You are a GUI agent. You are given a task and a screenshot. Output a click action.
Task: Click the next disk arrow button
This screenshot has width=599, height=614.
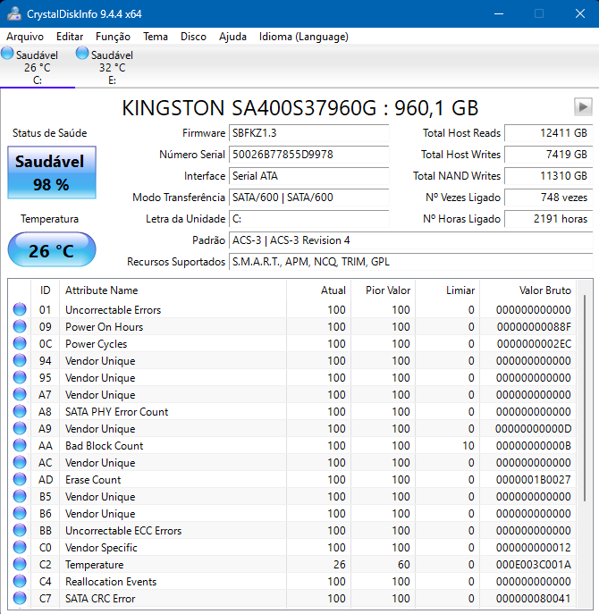(x=583, y=107)
